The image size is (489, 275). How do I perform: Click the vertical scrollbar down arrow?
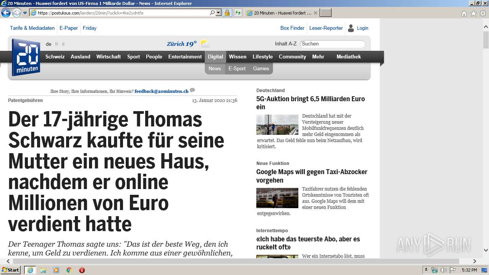coord(486,251)
